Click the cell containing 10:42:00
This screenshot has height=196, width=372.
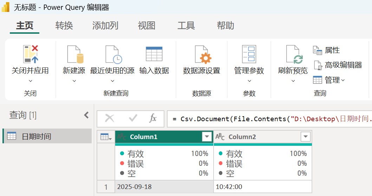263,187
